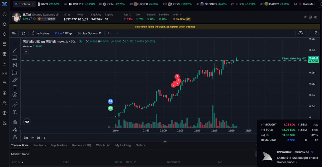Select the crosshair cursor tool

15,43
